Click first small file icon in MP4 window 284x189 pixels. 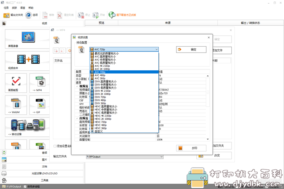point(56,50)
